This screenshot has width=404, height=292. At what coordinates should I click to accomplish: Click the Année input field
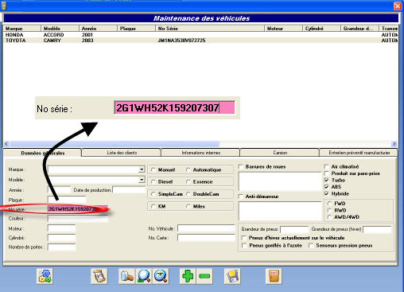tap(59, 190)
